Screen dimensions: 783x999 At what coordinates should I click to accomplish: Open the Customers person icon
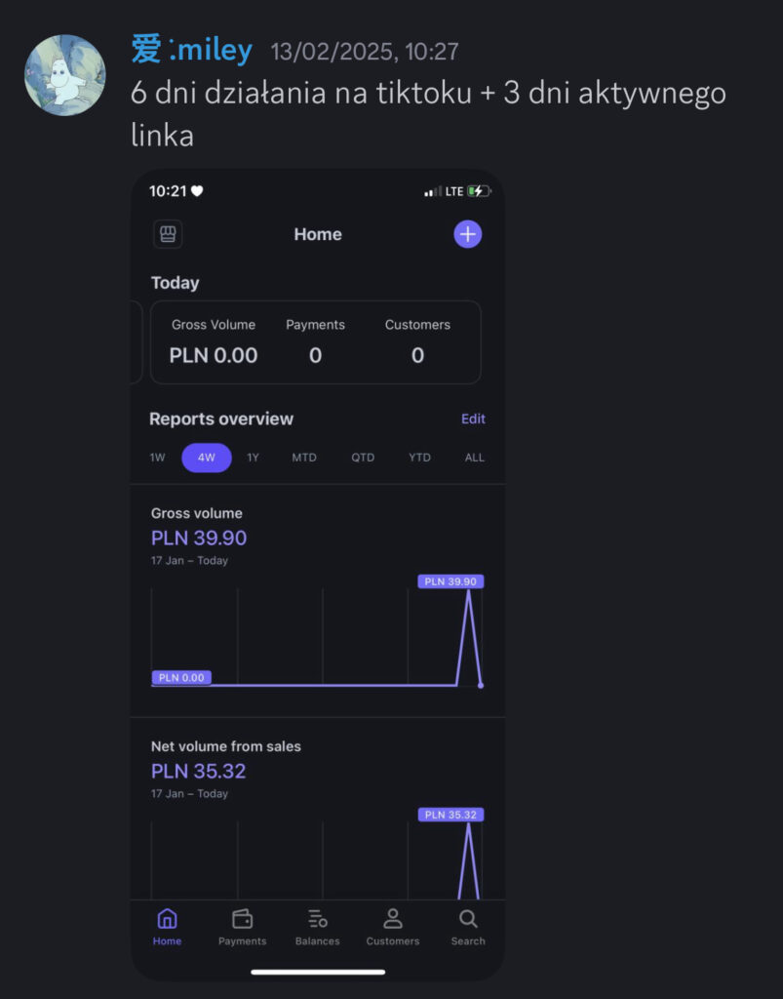pos(393,919)
